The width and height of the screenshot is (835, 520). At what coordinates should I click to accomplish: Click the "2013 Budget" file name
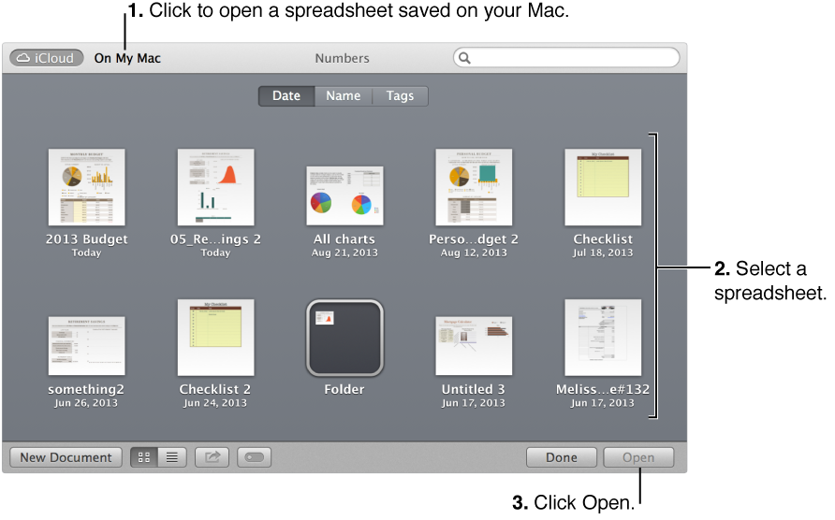coord(86,239)
